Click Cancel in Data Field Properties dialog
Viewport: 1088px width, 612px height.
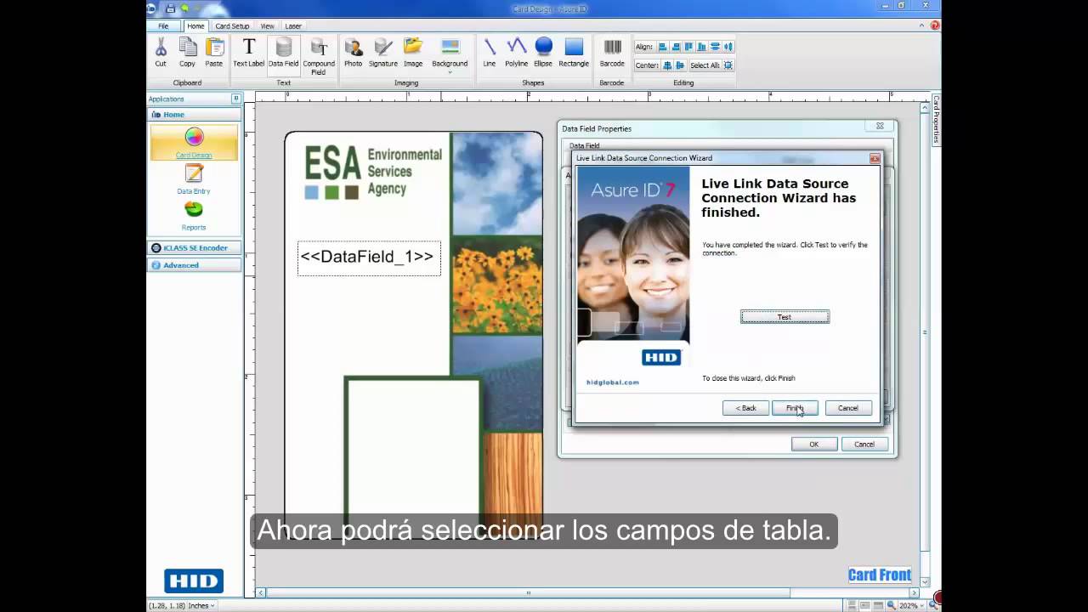coord(864,444)
